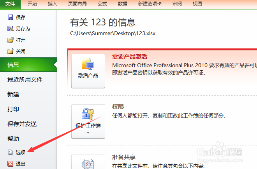This screenshot has height=169, width=257.
Task: Open the 文件 (File) tab
Action: pyautogui.click(x=10, y=4)
